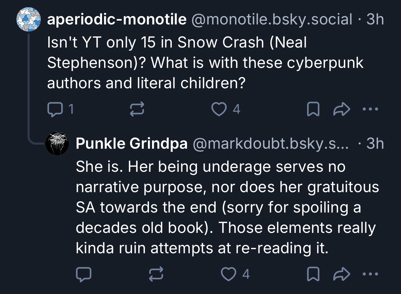
Task: Visit Punkle Grindpa display name profile
Action: (x=131, y=144)
